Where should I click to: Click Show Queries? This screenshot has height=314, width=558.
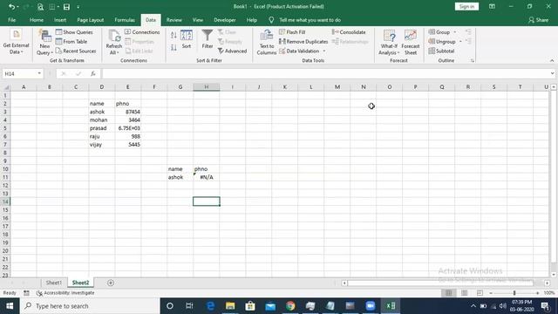[x=74, y=32]
